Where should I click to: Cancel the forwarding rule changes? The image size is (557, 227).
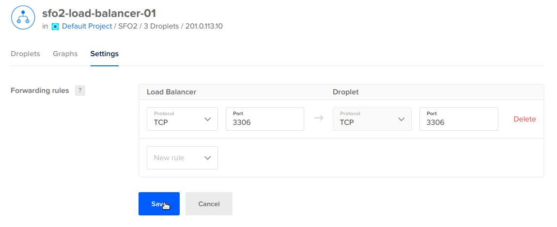[x=209, y=204]
